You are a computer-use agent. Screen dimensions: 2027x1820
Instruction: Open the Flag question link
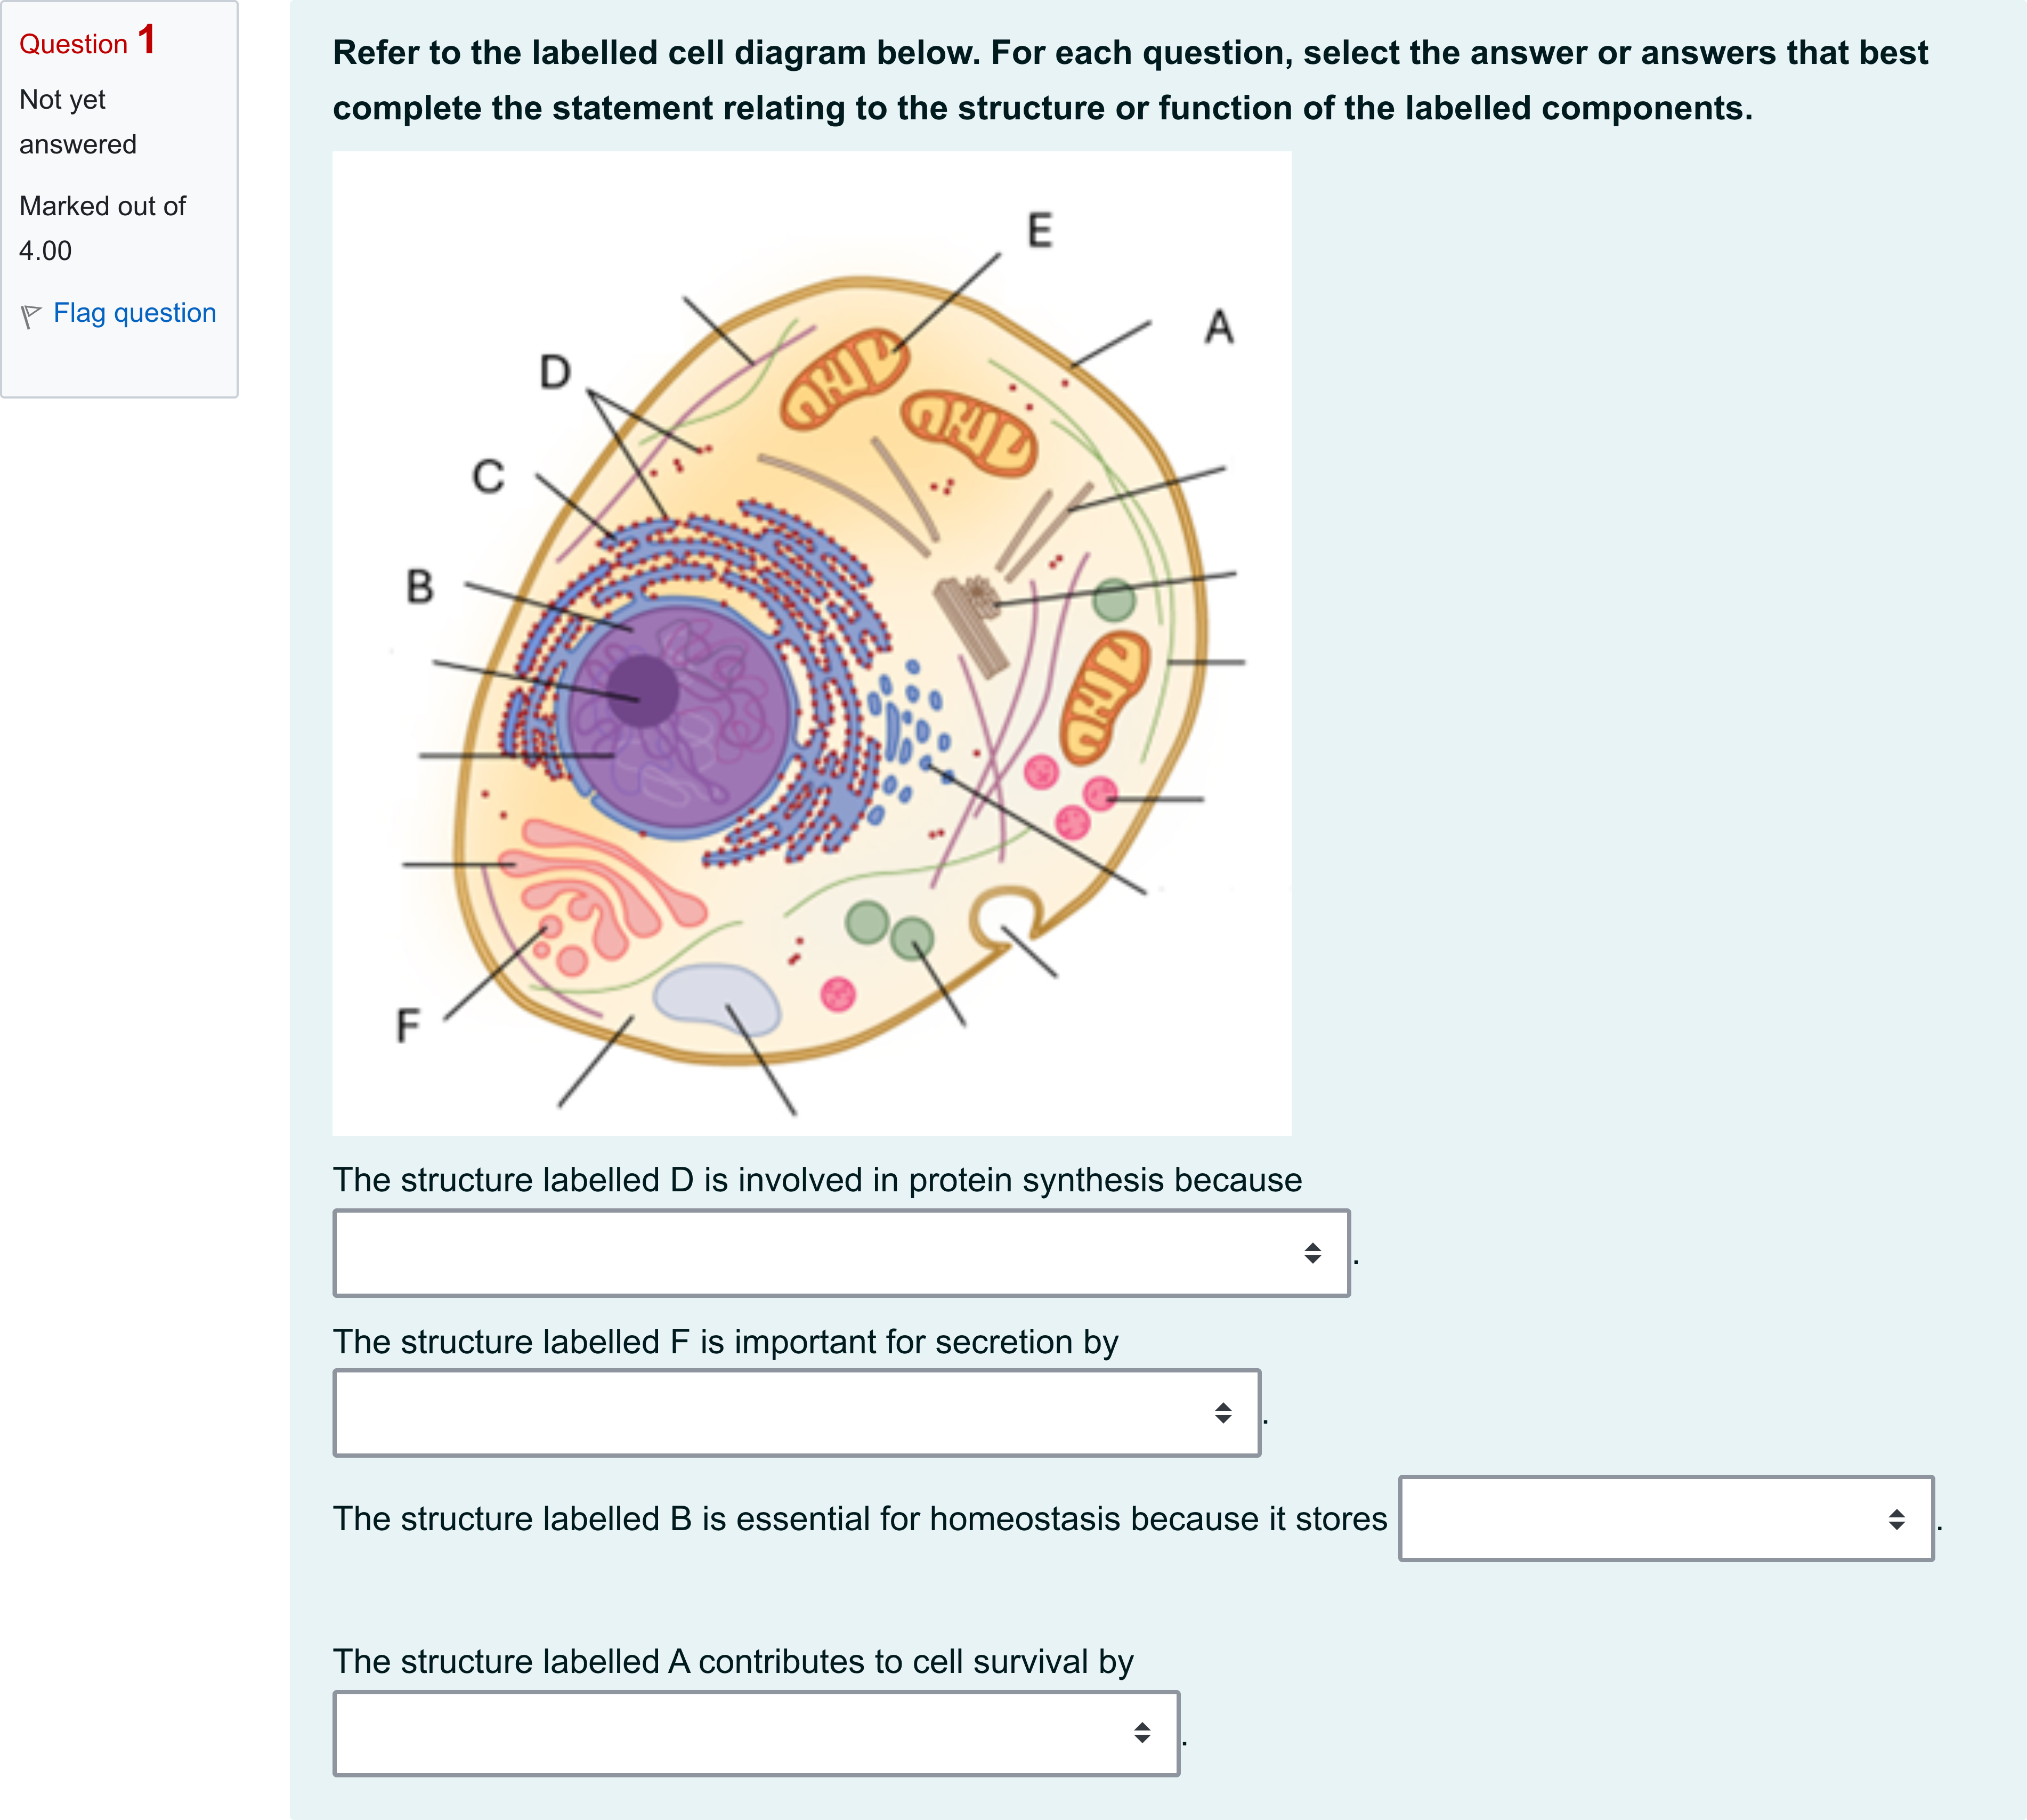(x=134, y=313)
